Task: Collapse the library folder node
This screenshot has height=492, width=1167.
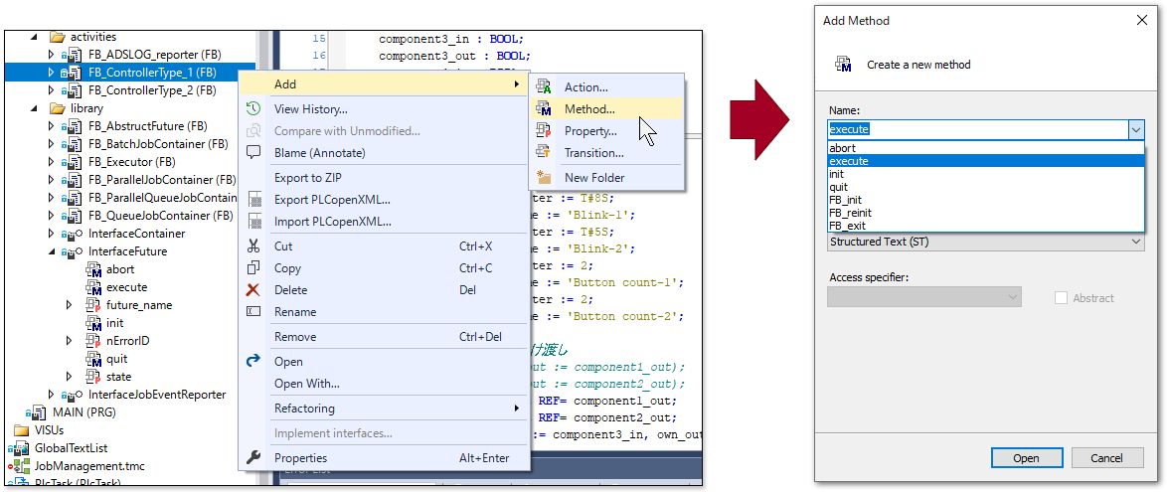Action: (x=34, y=108)
